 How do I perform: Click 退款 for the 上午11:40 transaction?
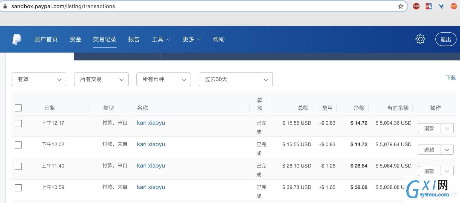pos(429,171)
